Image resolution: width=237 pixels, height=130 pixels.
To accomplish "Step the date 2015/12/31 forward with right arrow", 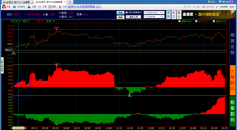I will pyautogui.click(x=163, y=13).
